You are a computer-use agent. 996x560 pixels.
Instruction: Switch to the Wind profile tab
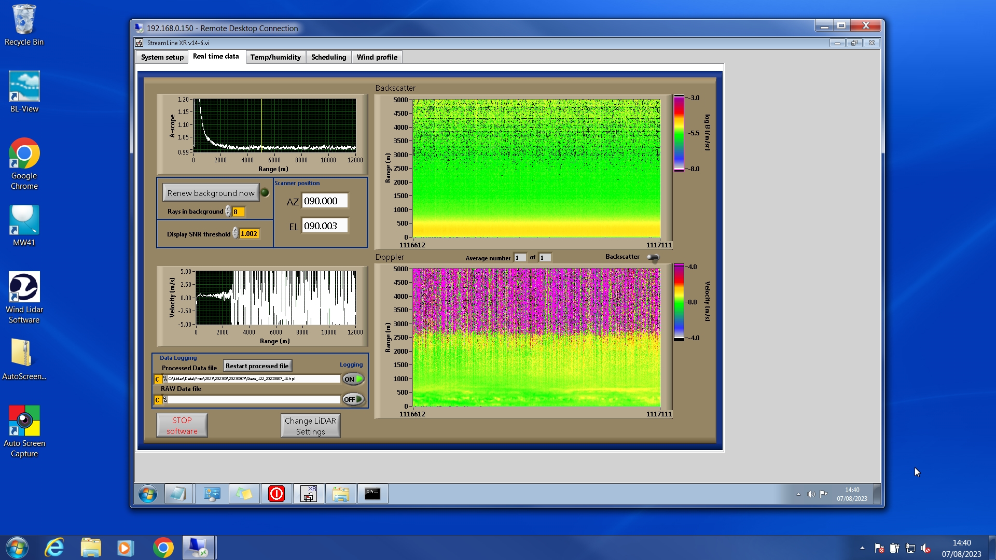377,57
